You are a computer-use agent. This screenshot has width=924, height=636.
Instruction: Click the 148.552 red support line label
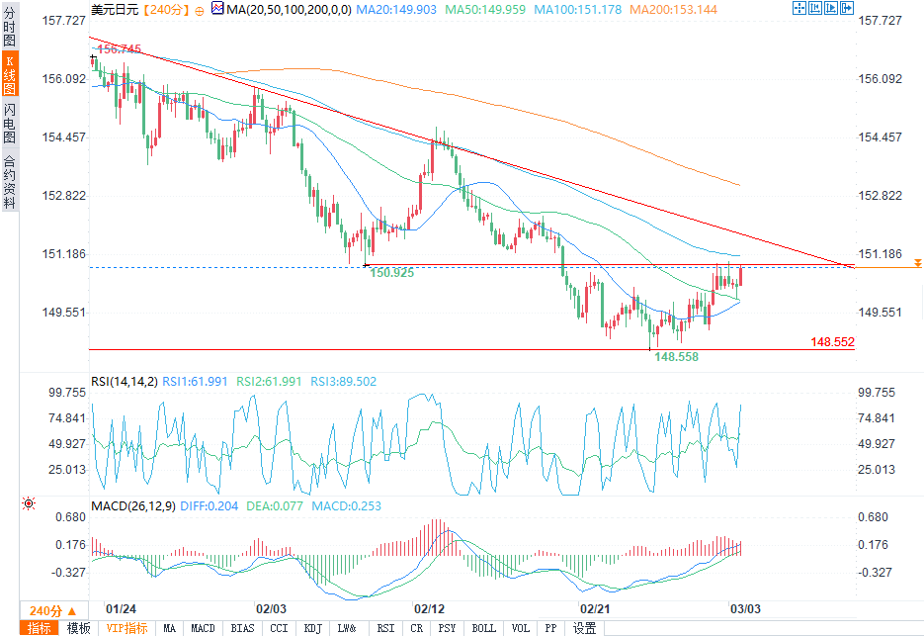point(832,341)
